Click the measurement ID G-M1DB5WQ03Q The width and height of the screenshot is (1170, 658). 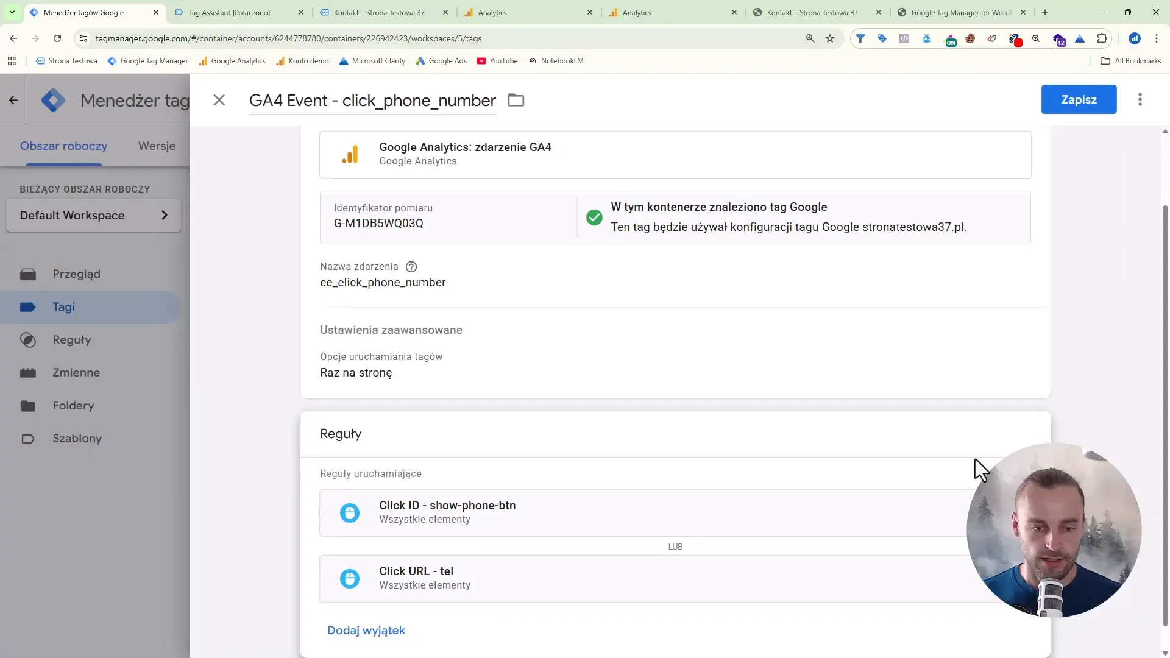coord(378,224)
